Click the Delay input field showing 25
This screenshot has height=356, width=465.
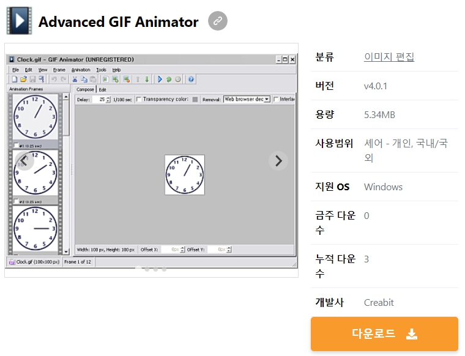coord(99,99)
